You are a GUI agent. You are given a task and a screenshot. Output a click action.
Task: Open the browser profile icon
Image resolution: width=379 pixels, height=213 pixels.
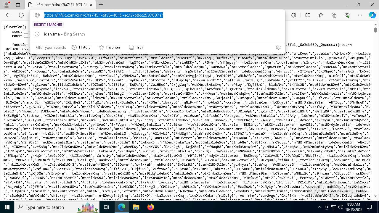[x=7, y=5]
